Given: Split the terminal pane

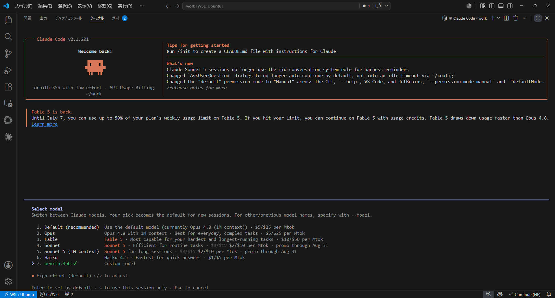Looking at the screenshot, I should (x=506, y=18).
